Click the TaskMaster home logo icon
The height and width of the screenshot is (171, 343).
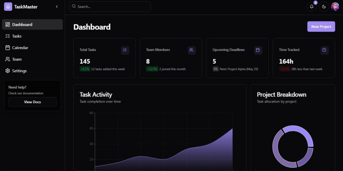point(8,7)
